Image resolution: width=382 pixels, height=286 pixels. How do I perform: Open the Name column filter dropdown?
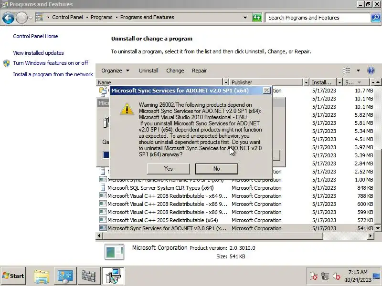click(226, 82)
